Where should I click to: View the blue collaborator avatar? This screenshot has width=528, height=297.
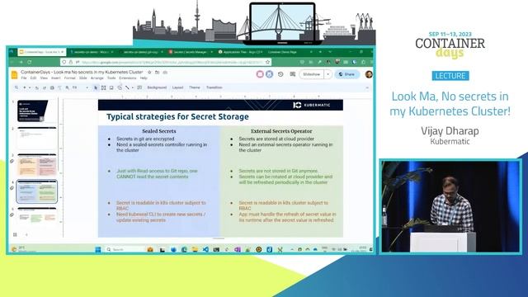click(269, 74)
